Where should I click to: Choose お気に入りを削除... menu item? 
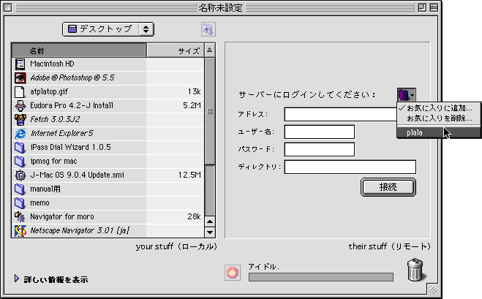(x=439, y=118)
